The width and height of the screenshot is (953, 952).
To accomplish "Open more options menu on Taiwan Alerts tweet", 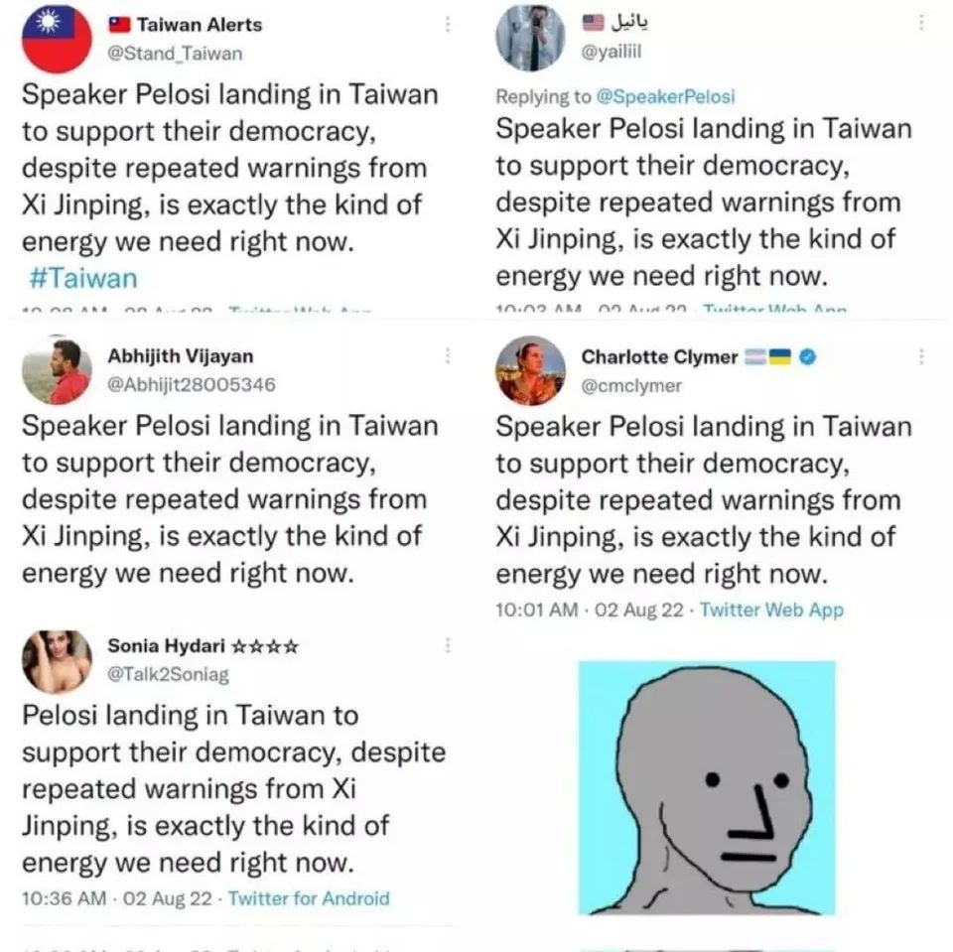I will coord(448,24).
